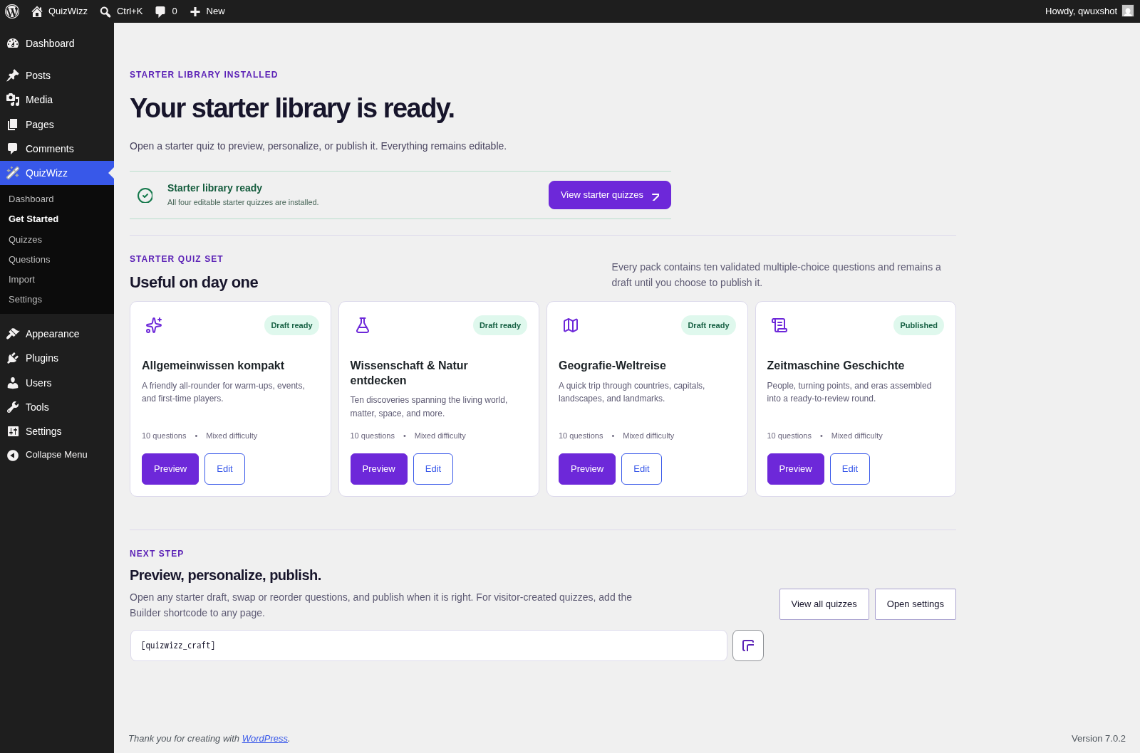Open Import in QuizWizz submenu
This screenshot has height=753, width=1140.
coord(21,280)
